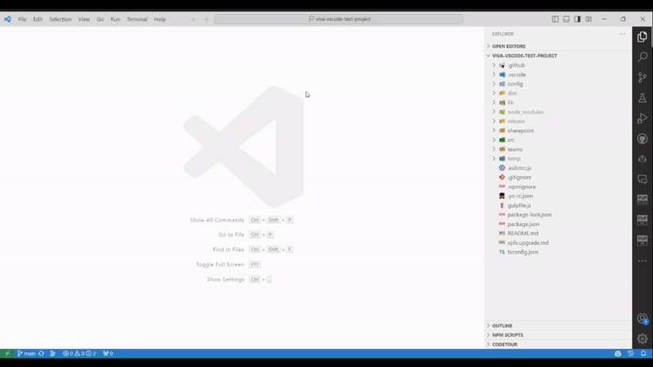
Task: Open the Go menu
Action: click(100, 19)
